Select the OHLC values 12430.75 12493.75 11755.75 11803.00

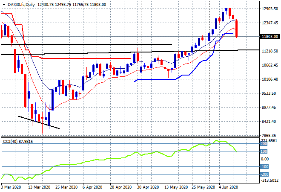click(x=72, y=5)
